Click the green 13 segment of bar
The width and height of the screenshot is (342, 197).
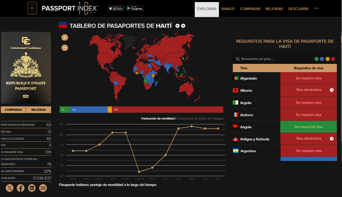pos(65,110)
